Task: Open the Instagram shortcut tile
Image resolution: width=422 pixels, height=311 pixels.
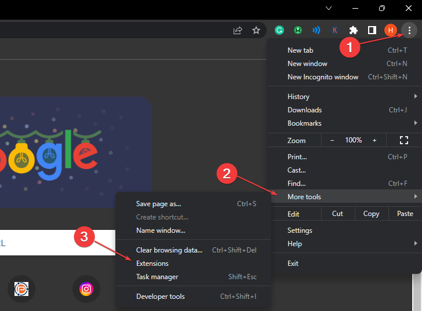Action: 86,289
